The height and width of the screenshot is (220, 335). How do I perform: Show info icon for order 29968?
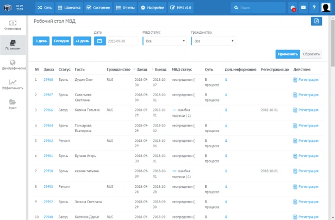(x=226, y=79)
